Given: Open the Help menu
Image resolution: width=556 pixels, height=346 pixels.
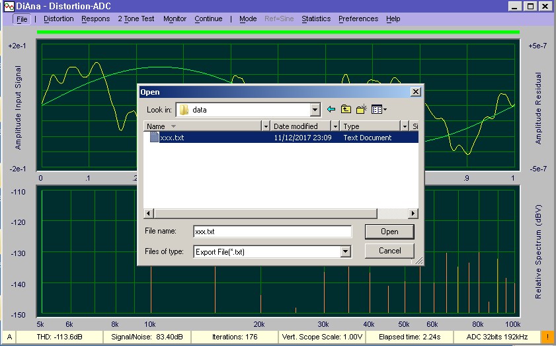Looking at the screenshot, I should pyautogui.click(x=393, y=19).
